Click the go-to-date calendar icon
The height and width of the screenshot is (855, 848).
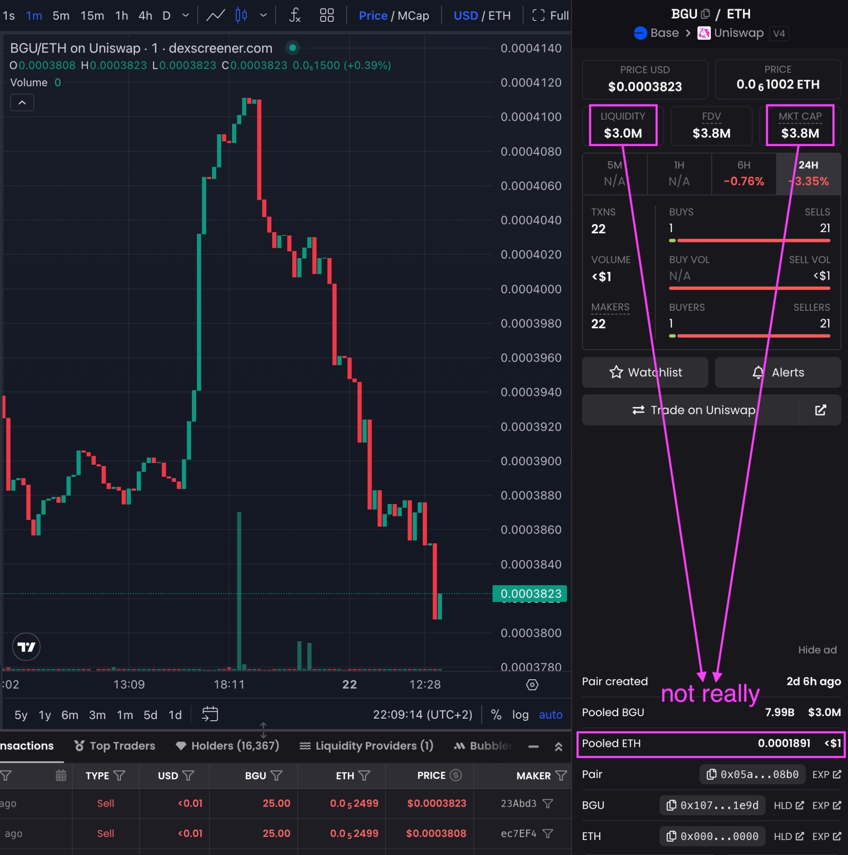(x=210, y=714)
